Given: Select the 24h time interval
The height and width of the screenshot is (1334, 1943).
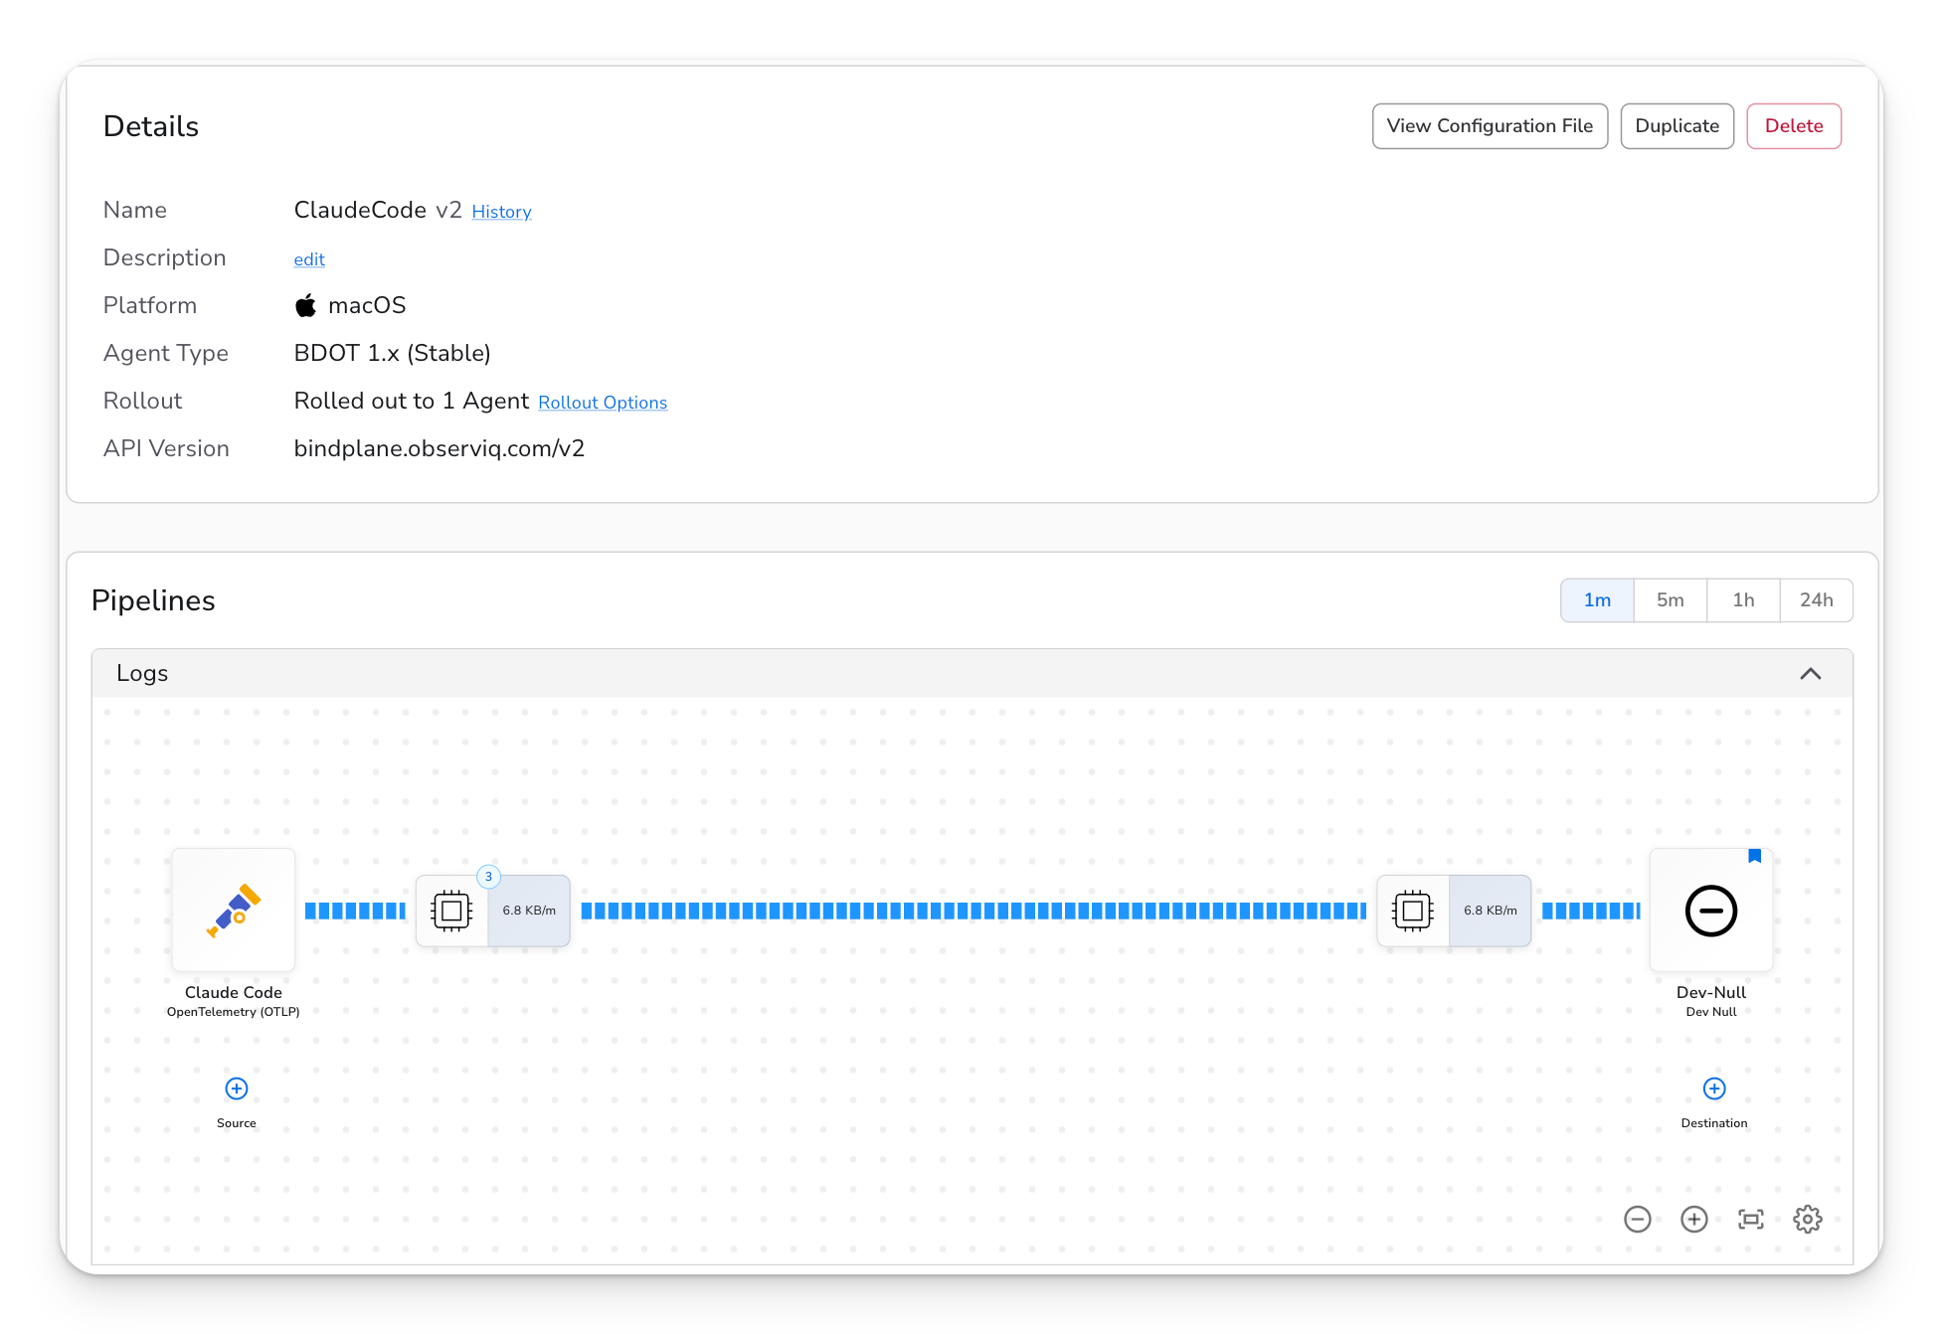Looking at the screenshot, I should pos(1816,599).
